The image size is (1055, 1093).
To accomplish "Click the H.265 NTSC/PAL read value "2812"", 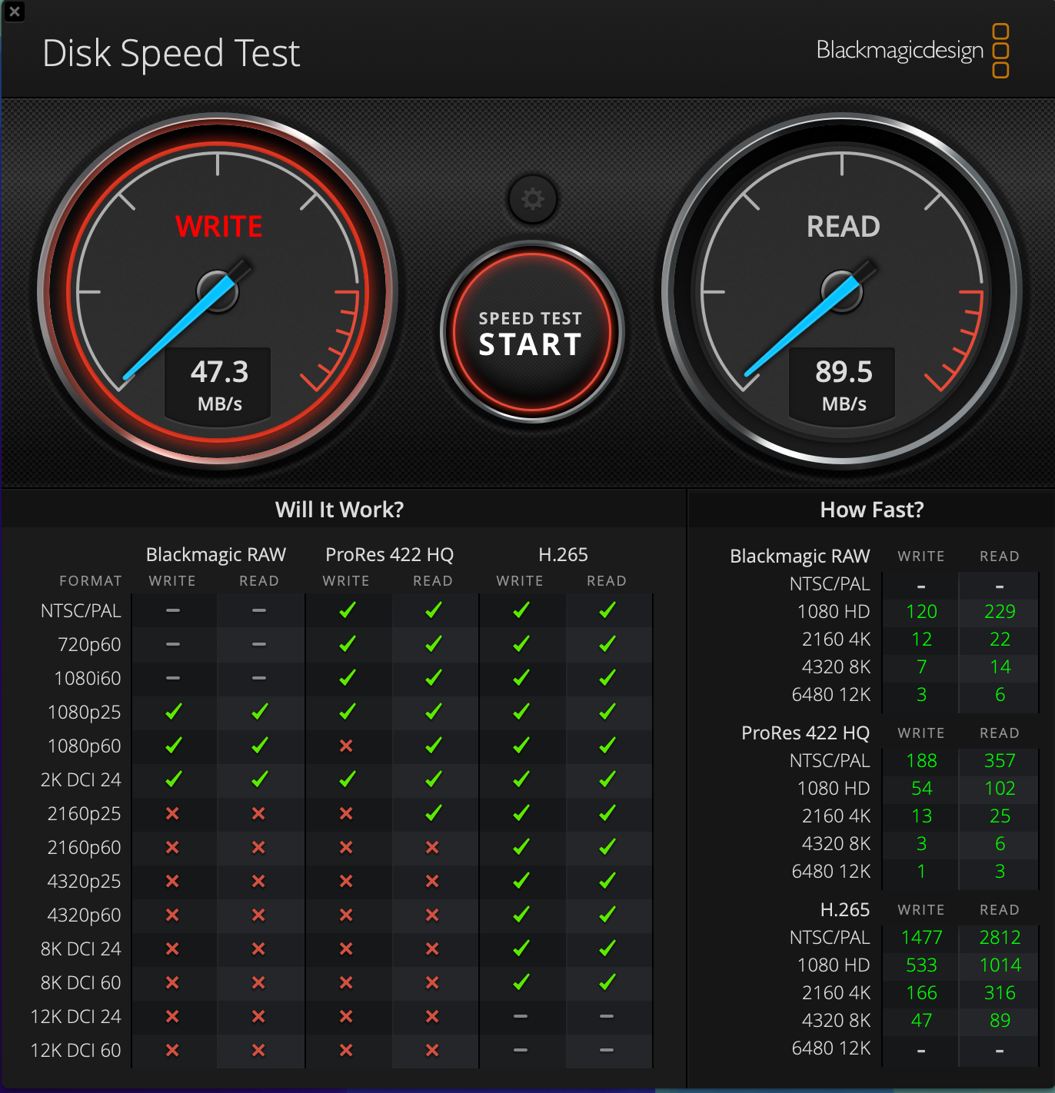I will point(1000,937).
